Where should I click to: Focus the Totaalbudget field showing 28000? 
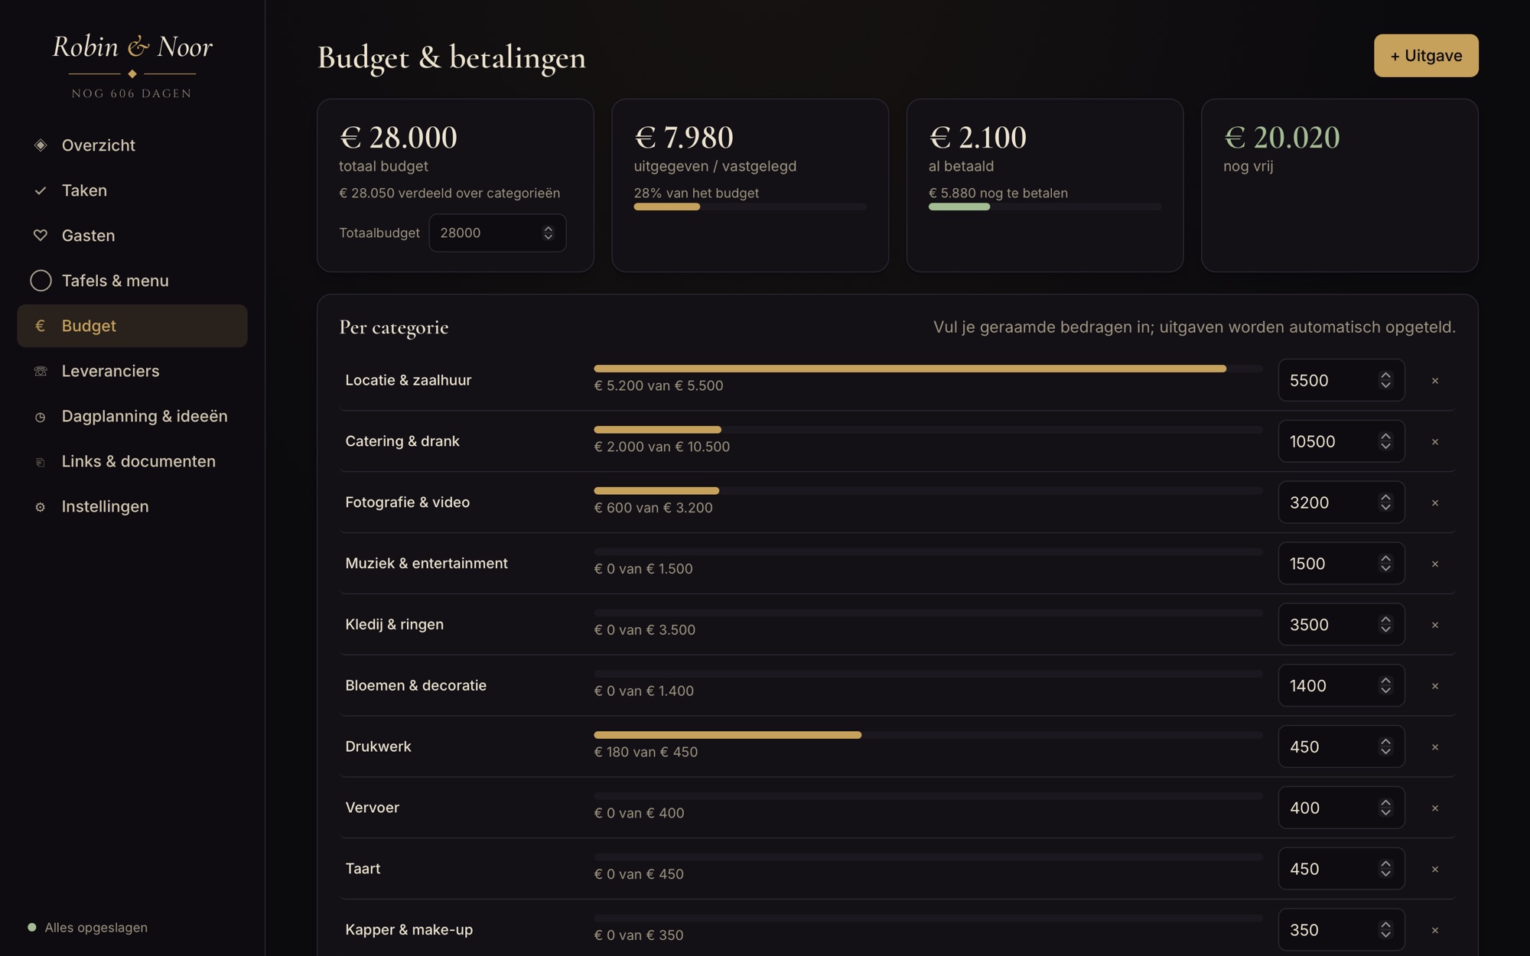click(497, 232)
